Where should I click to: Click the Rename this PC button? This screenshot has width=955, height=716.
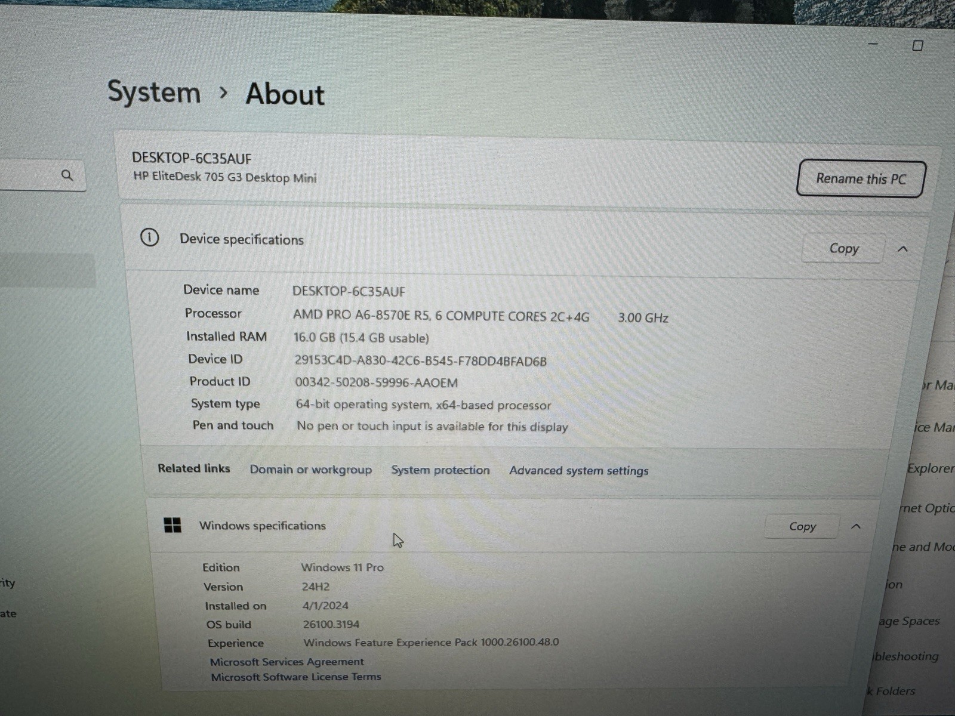pos(861,178)
